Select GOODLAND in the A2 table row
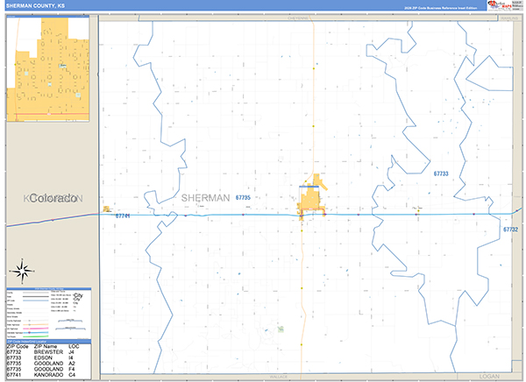This screenshot has width=526, height=382. pos(48,364)
